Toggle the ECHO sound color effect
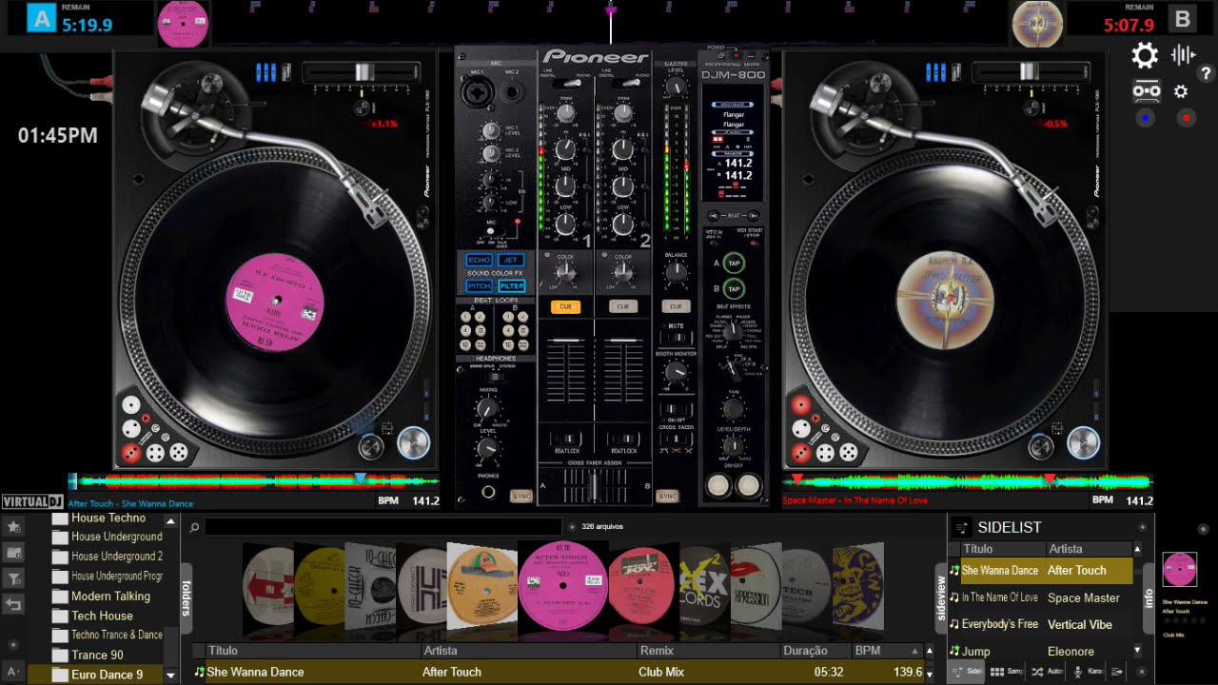The image size is (1218, 685). click(x=479, y=260)
